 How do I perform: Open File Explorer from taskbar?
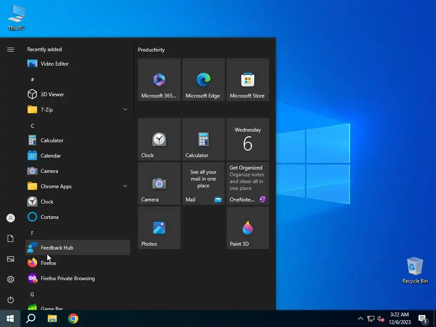click(x=52, y=318)
